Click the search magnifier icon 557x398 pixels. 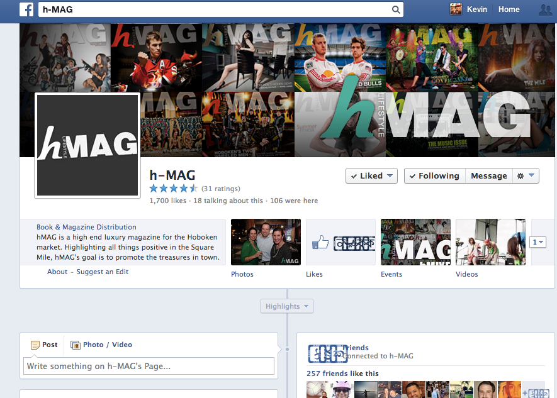(396, 9)
